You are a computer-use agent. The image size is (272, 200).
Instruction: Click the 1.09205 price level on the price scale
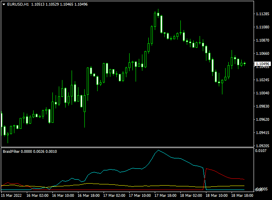click(263, 146)
